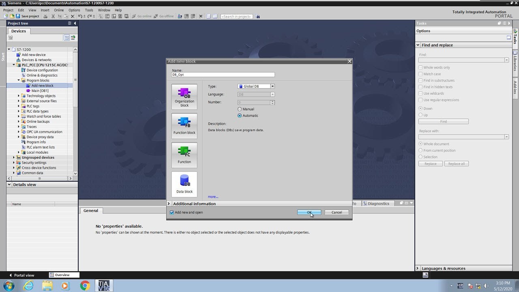Open the Find combo box dropdown

click(x=506, y=60)
